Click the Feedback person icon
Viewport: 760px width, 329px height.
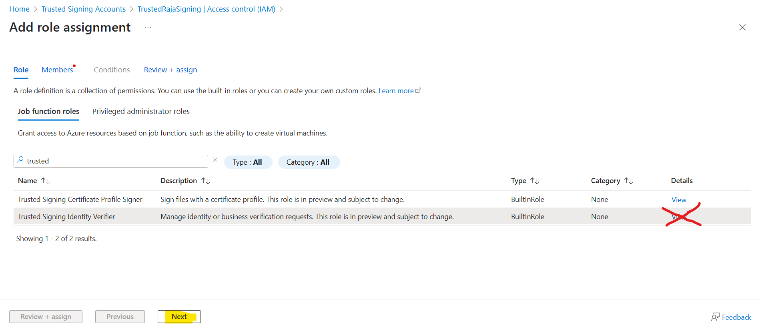pyautogui.click(x=715, y=317)
